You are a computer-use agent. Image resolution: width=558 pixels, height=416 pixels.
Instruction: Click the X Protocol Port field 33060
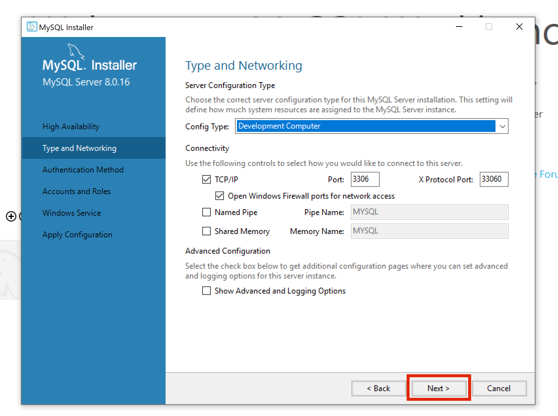(x=494, y=179)
